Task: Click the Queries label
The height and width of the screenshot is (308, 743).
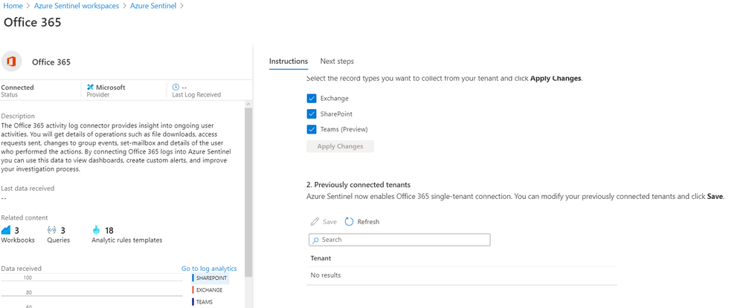Action: (58, 240)
